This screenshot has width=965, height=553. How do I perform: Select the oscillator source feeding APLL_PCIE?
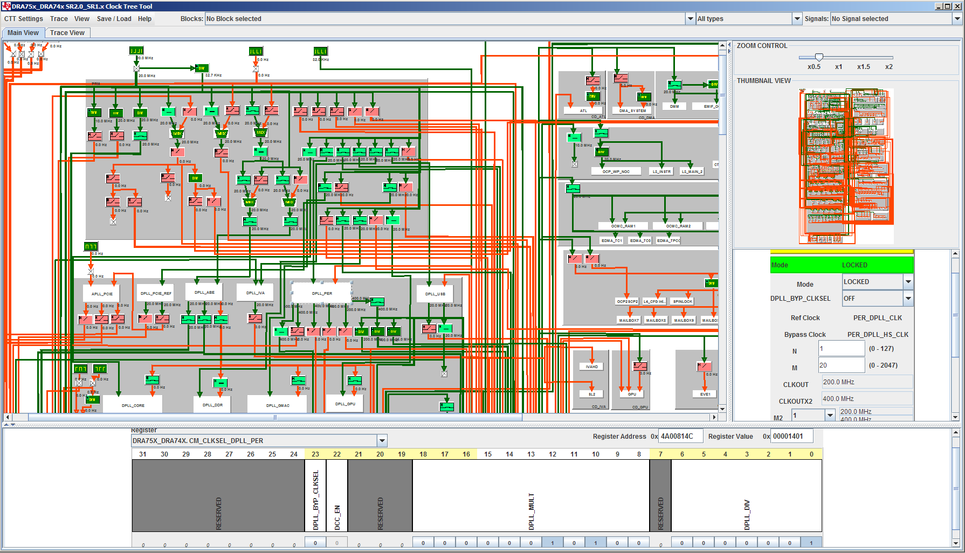pos(91,246)
